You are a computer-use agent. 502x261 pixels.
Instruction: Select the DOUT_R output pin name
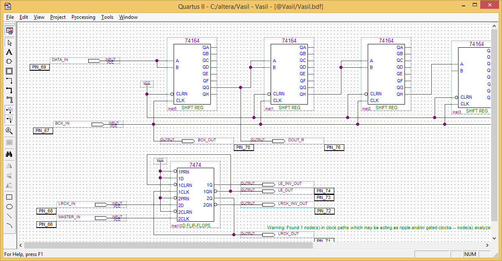tap(296, 140)
